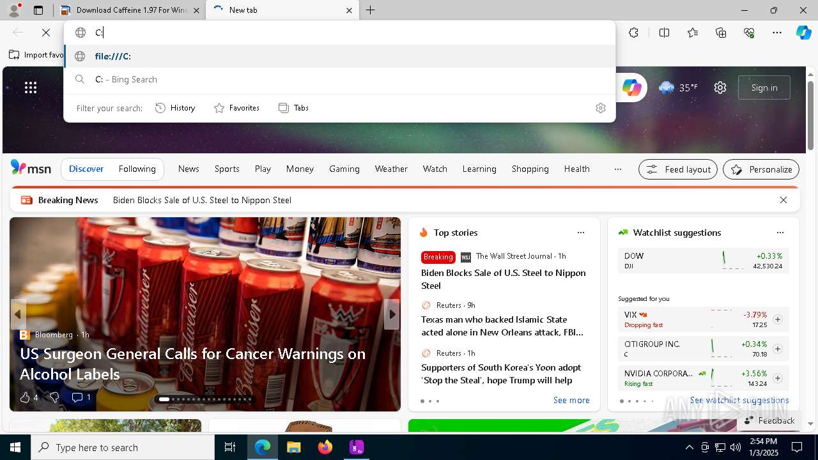Screen dimensions: 818x460
Task: Launch Firefox from the taskbar
Action: (325, 447)
